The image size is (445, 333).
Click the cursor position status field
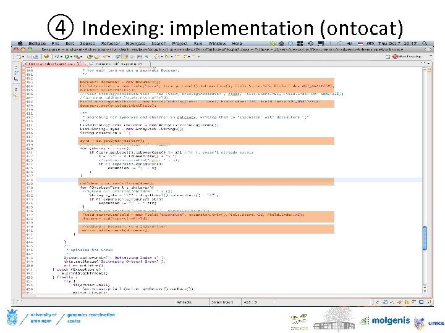[x=250, y=302]
